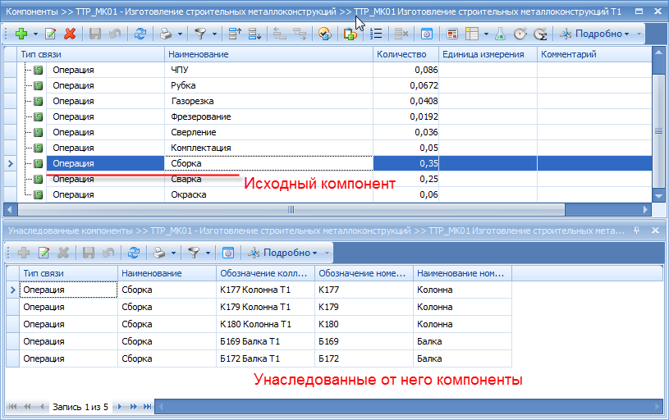Image resolution: width=669 pixels, height=420 pixels.
Task: Click the blue settings window icon in top toolbar
Action: pyautogui.click(x=427, y=34)
